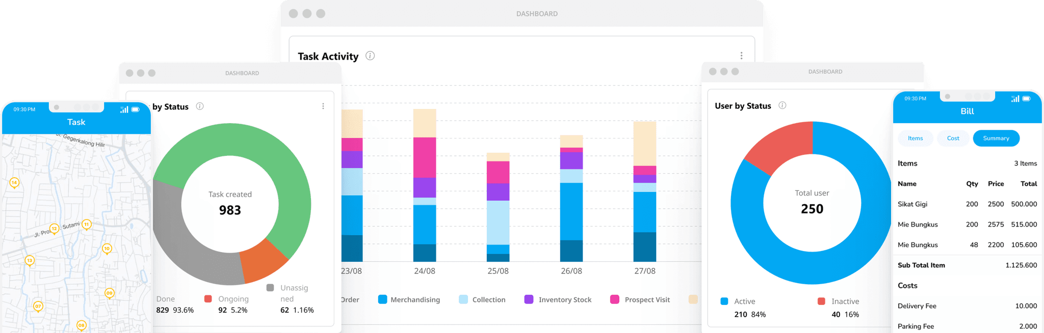Toggle the Merchandising legend series
The width and height of the screenshot is (1044, 333).
(x=409, y=299)
